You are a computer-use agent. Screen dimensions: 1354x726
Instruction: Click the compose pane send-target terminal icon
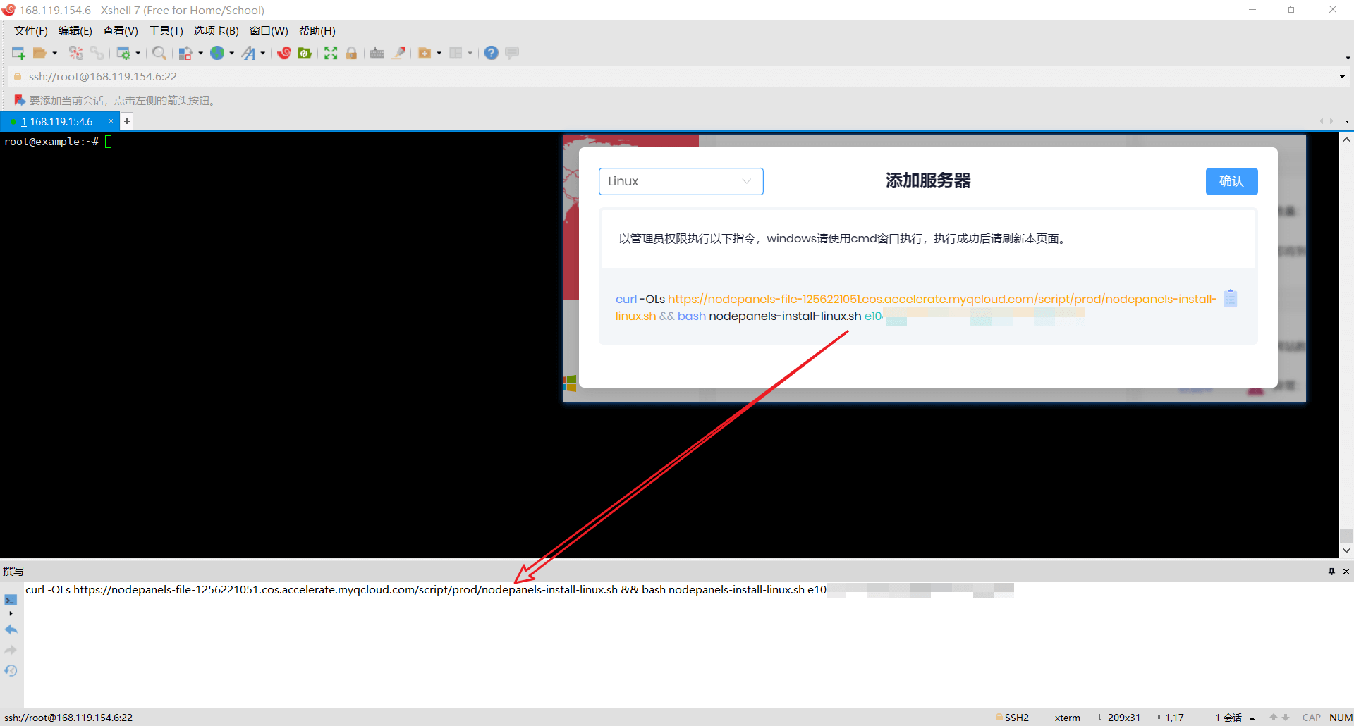[11, 600]
